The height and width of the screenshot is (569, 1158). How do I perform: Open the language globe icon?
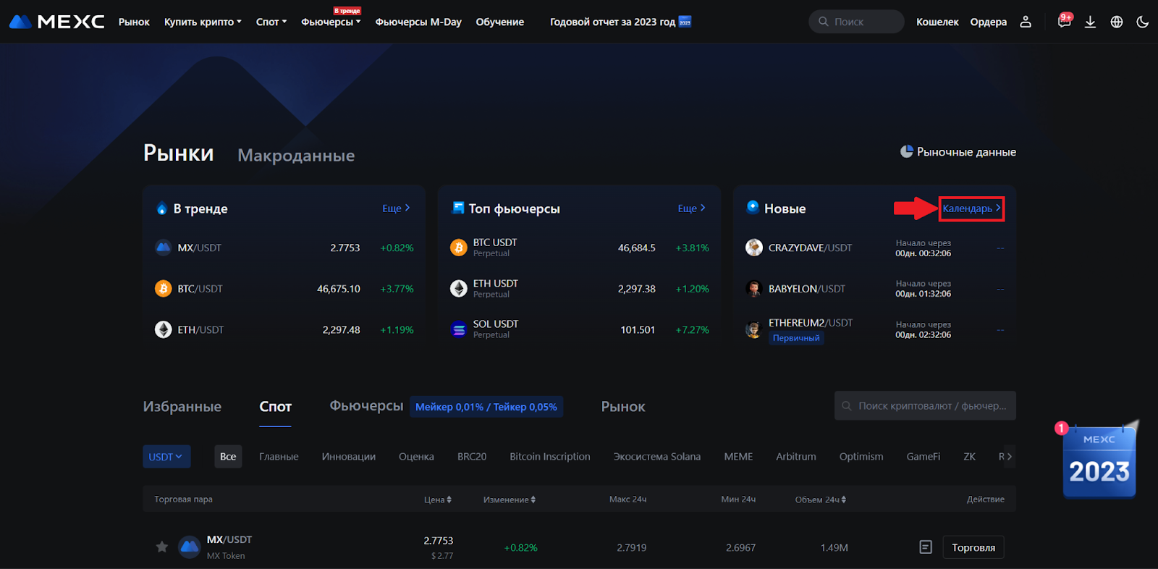1117,22
